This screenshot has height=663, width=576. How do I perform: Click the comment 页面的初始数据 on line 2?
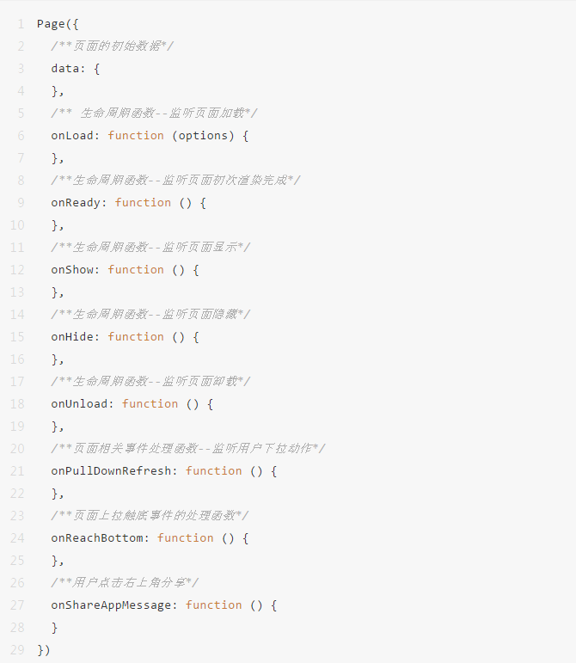(112, 46)
